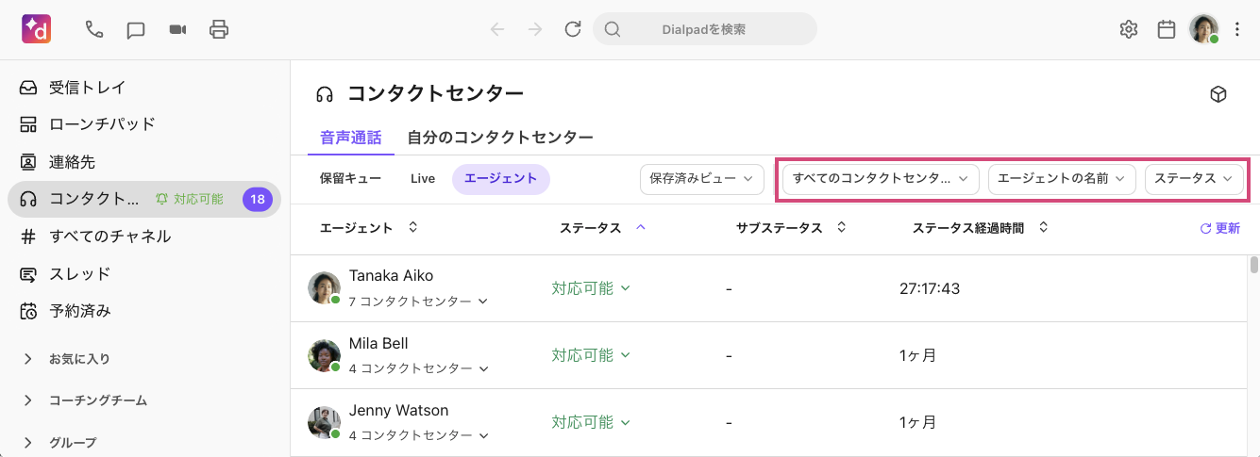
Task: Toggle the 対応可能 availability status in sidebar
Action: 190,199
